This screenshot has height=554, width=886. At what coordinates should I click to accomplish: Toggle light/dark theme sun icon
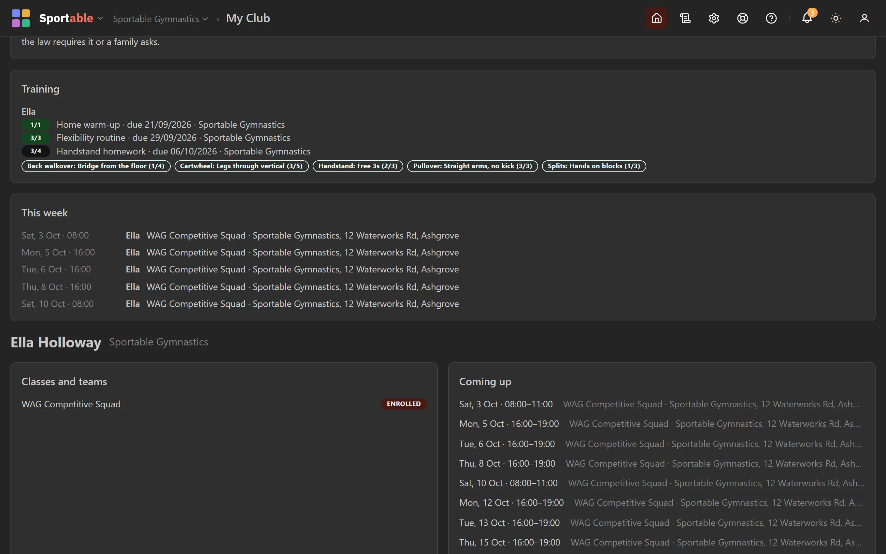pyautogui.click(x=836, y=18)
